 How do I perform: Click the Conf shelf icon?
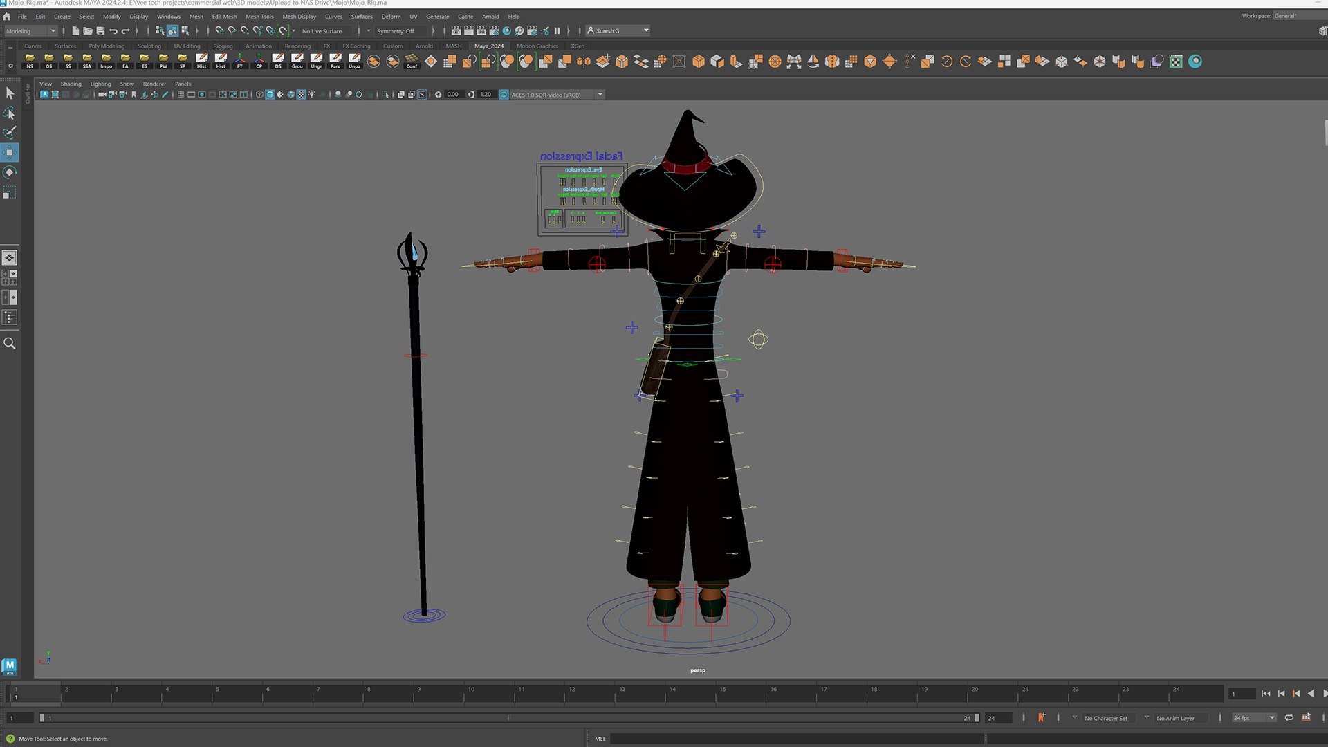412,62
